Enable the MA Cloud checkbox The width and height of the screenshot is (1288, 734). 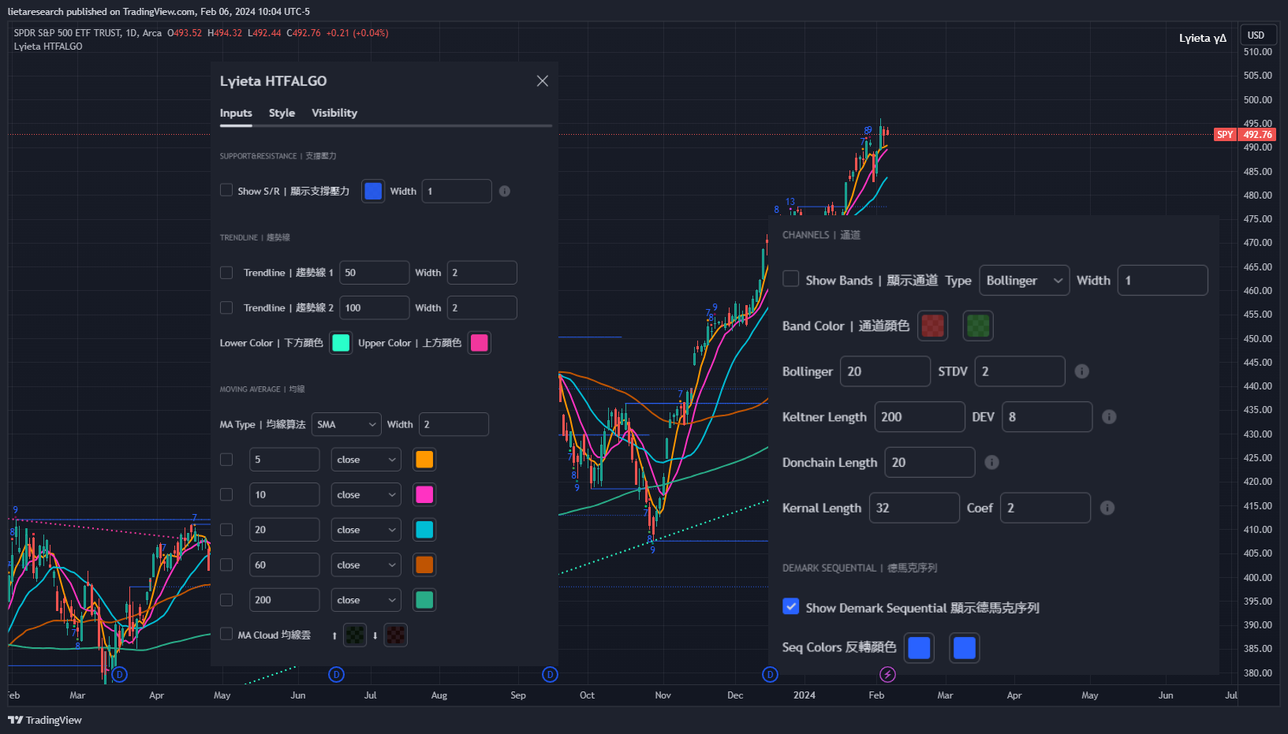(226, 634)
